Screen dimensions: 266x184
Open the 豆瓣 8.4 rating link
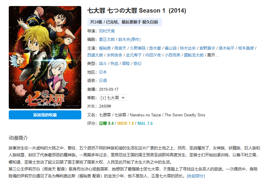tap(106, 123)
